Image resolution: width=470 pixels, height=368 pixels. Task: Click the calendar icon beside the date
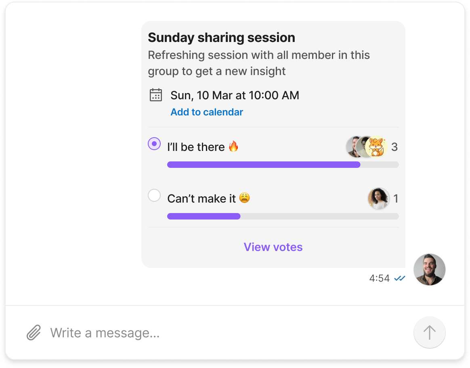tap(155, 95)
